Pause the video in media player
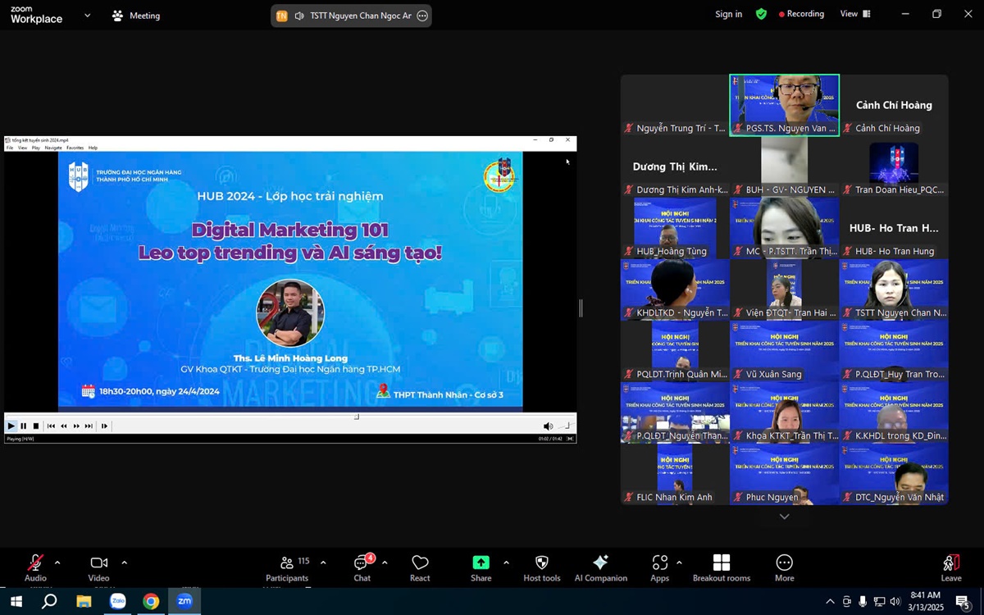The height and width of the screenshot is (615, 984). tap(23, 426)
